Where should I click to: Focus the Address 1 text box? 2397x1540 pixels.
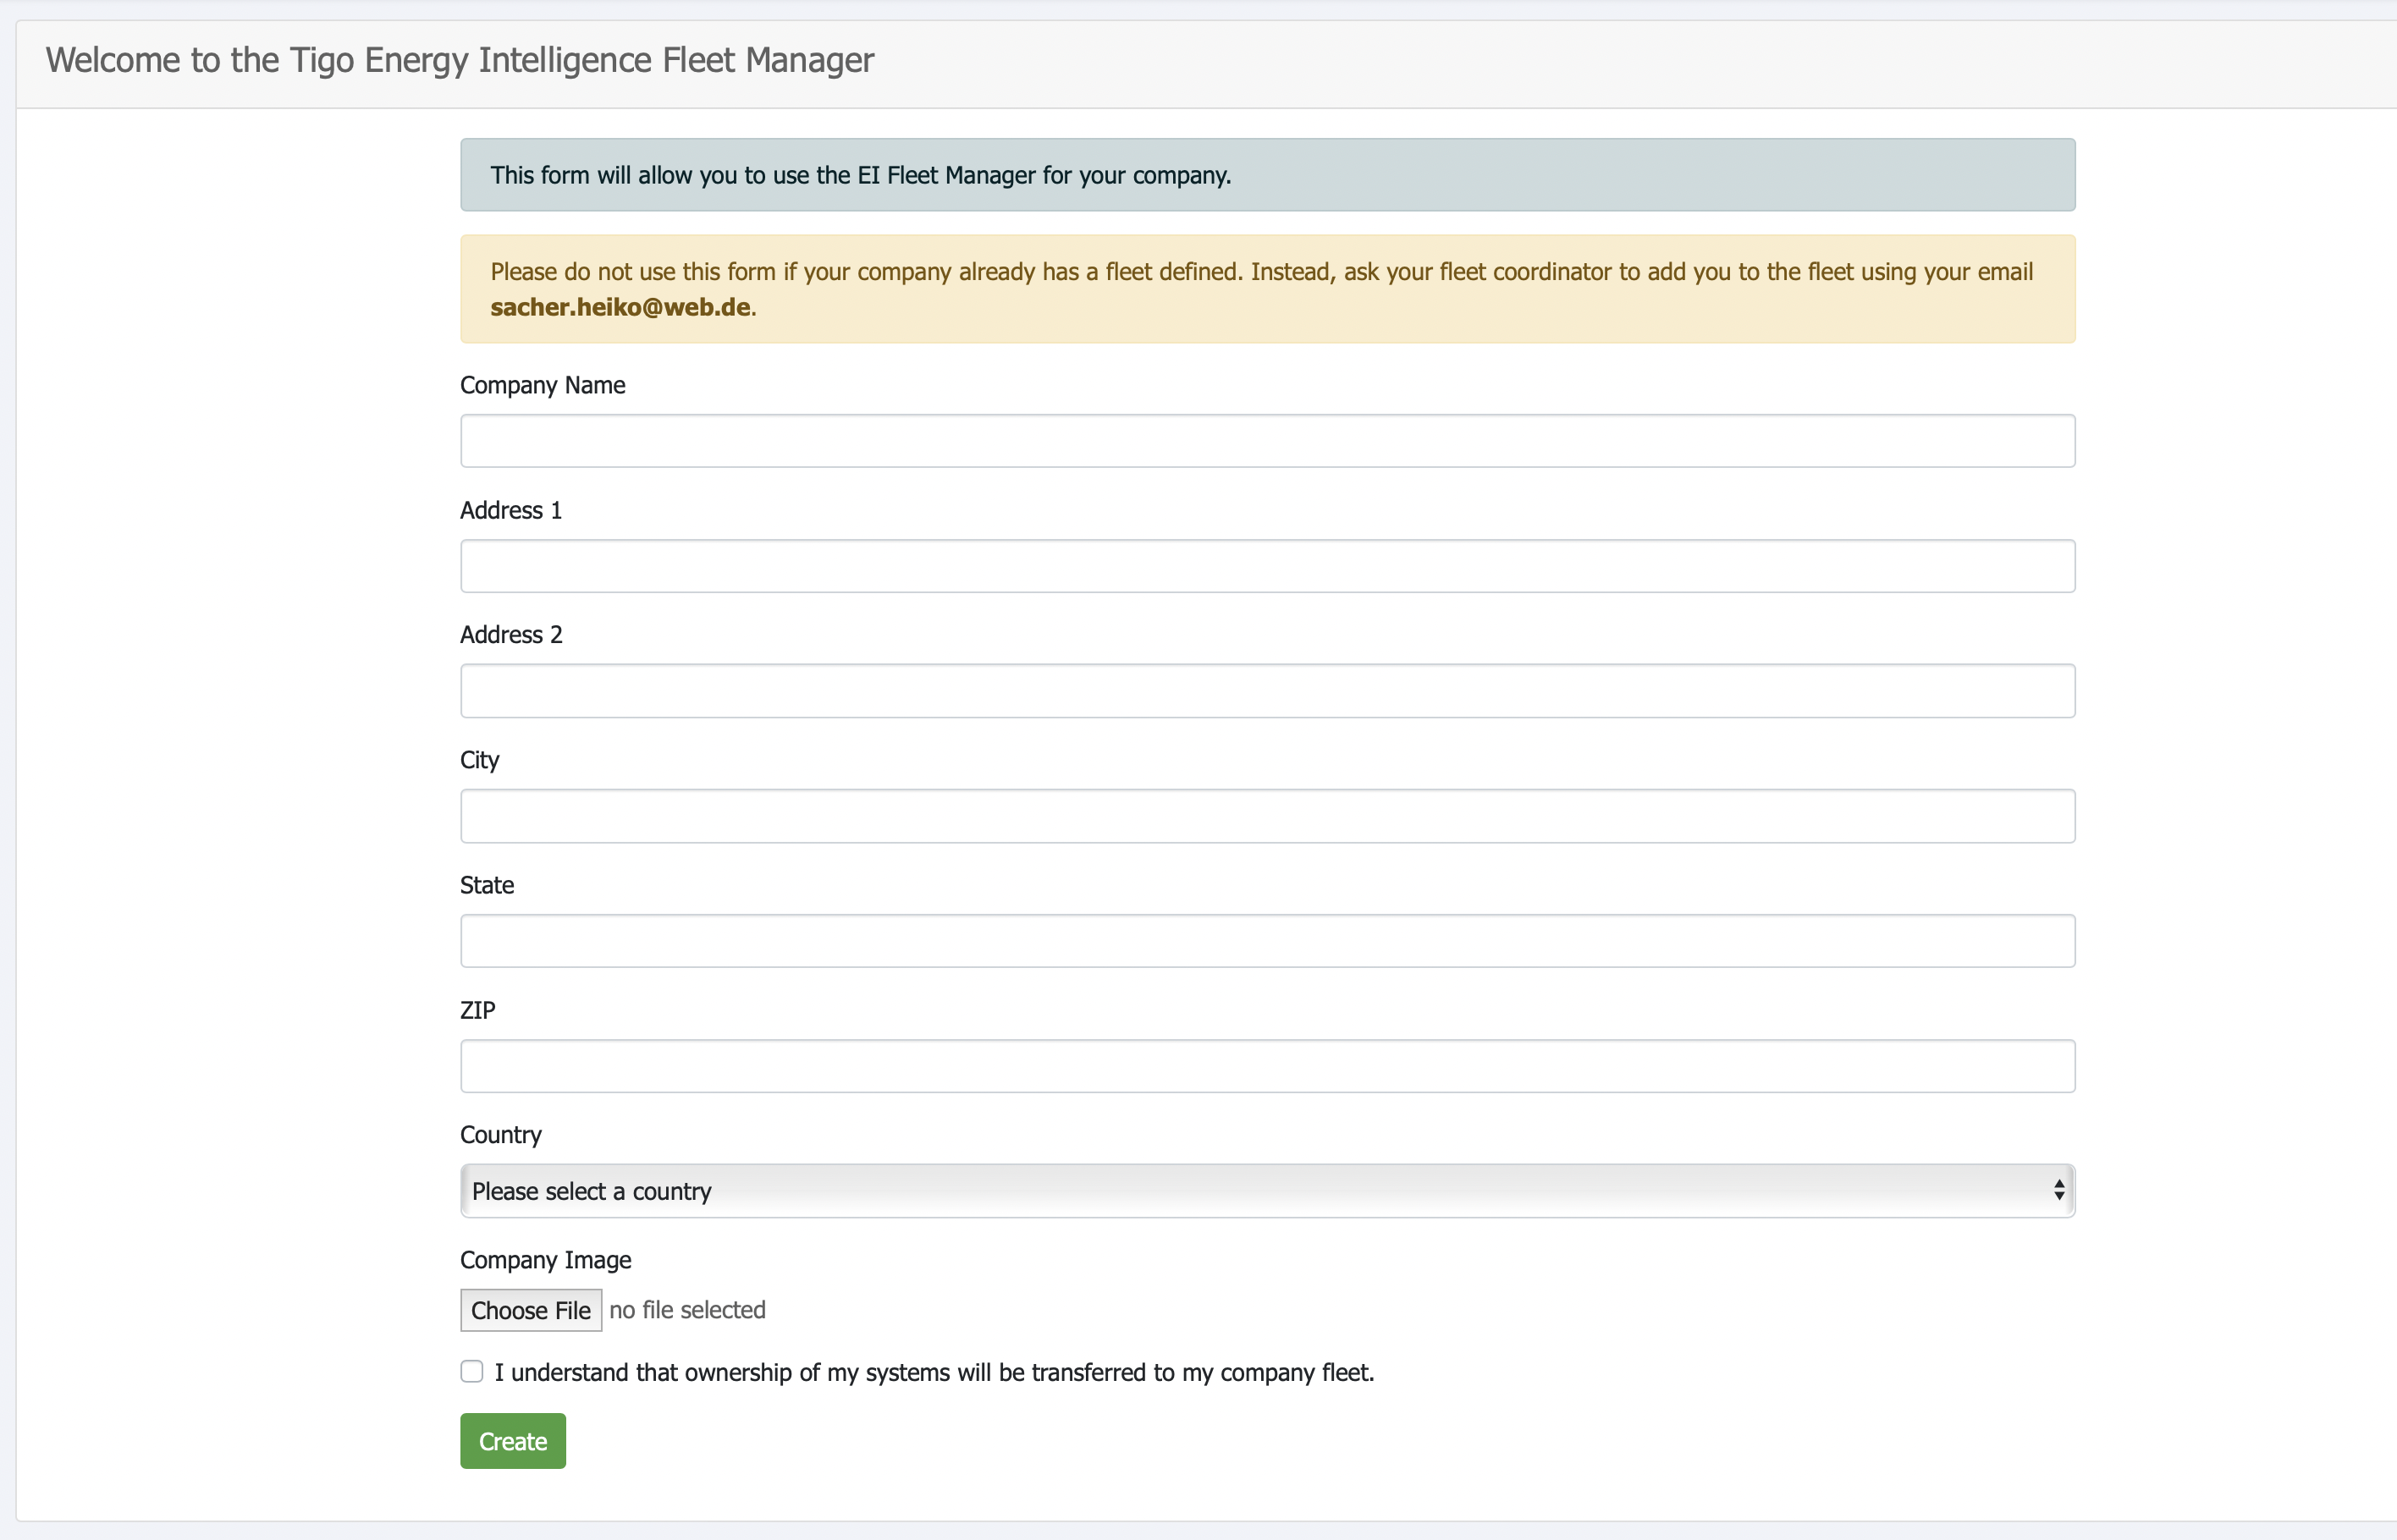[x=1267, y=566]
